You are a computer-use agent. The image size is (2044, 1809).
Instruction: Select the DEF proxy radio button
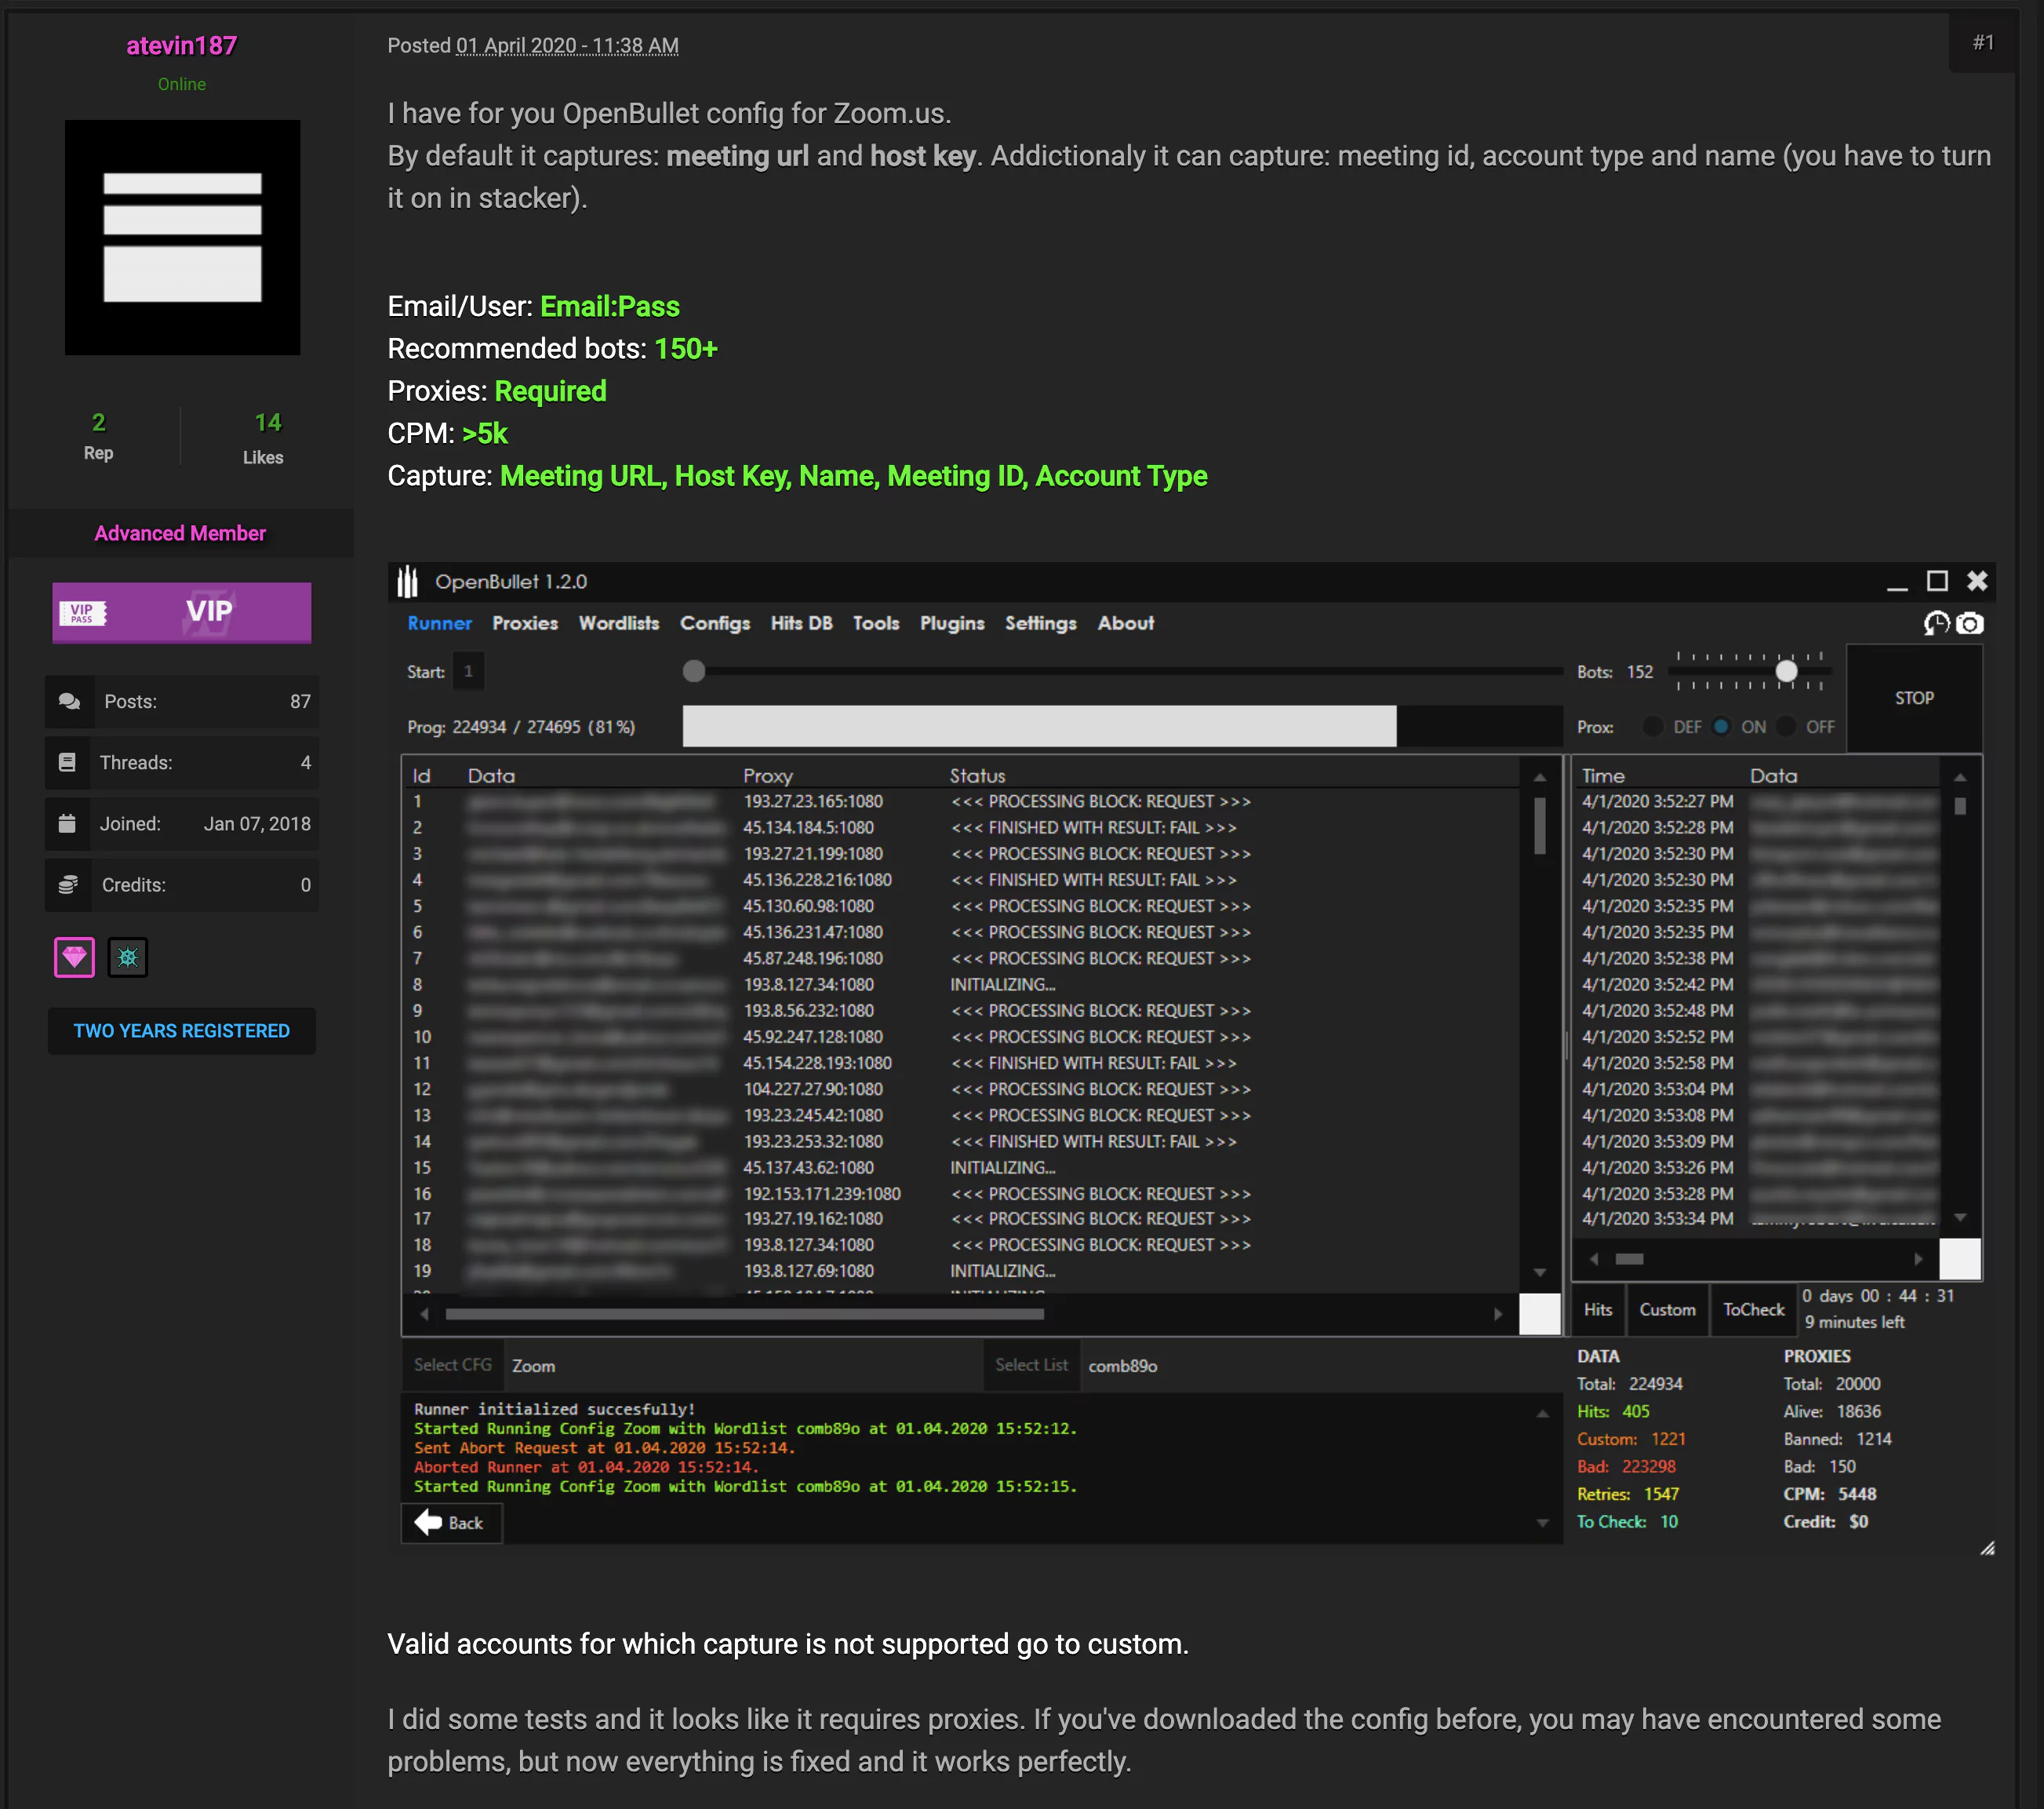pos(1653,727)
